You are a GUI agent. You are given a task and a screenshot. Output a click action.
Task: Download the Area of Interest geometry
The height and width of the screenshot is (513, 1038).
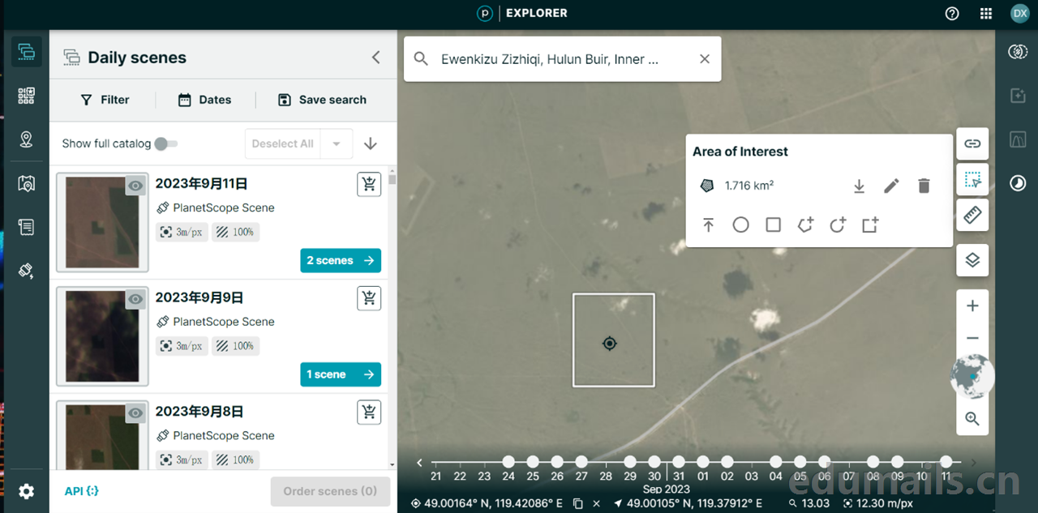pyautogui.click(x=859, y=186)
